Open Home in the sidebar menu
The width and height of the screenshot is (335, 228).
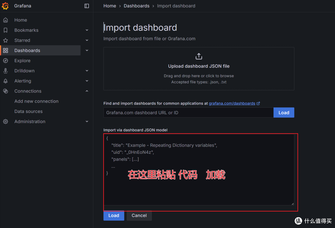[x=21, y=20]
